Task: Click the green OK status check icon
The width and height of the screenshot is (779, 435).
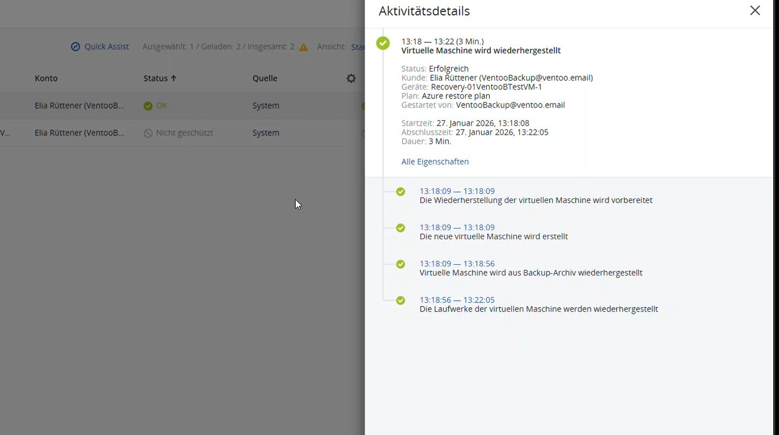Action: click(x=148, y=106)
